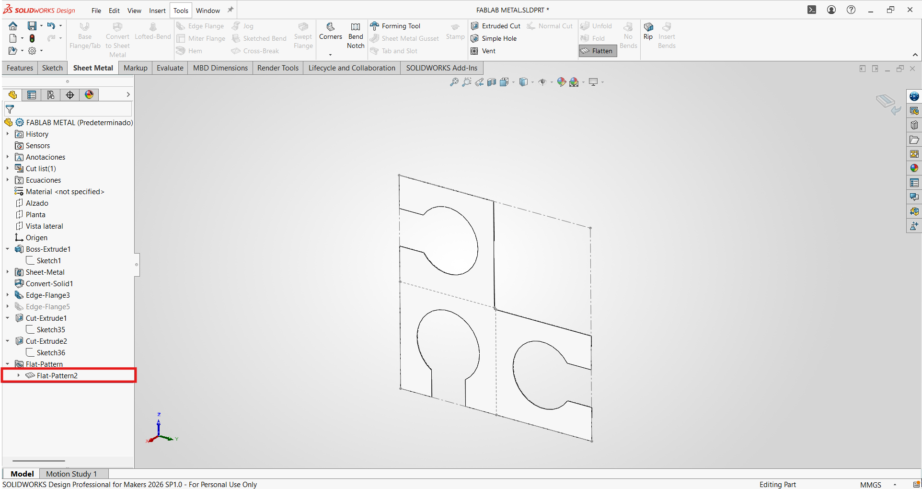
Task: Create a new document via the blank page icon
Action: click(x=13, y=38)
